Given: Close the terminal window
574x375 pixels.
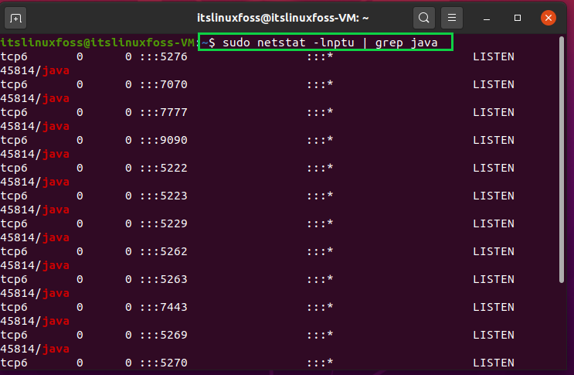Looking at the screenshot, I should click(548, 18).
